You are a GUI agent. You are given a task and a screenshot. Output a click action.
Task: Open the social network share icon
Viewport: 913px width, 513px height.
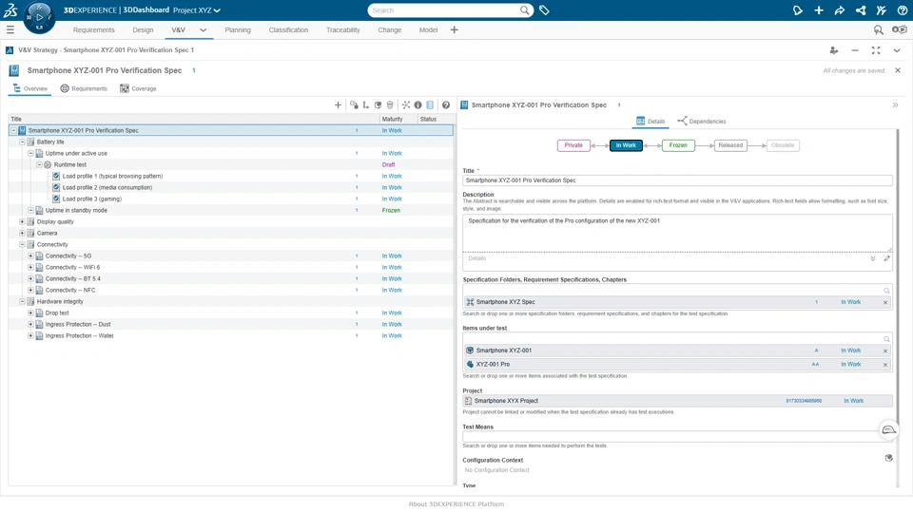point(861,9)
